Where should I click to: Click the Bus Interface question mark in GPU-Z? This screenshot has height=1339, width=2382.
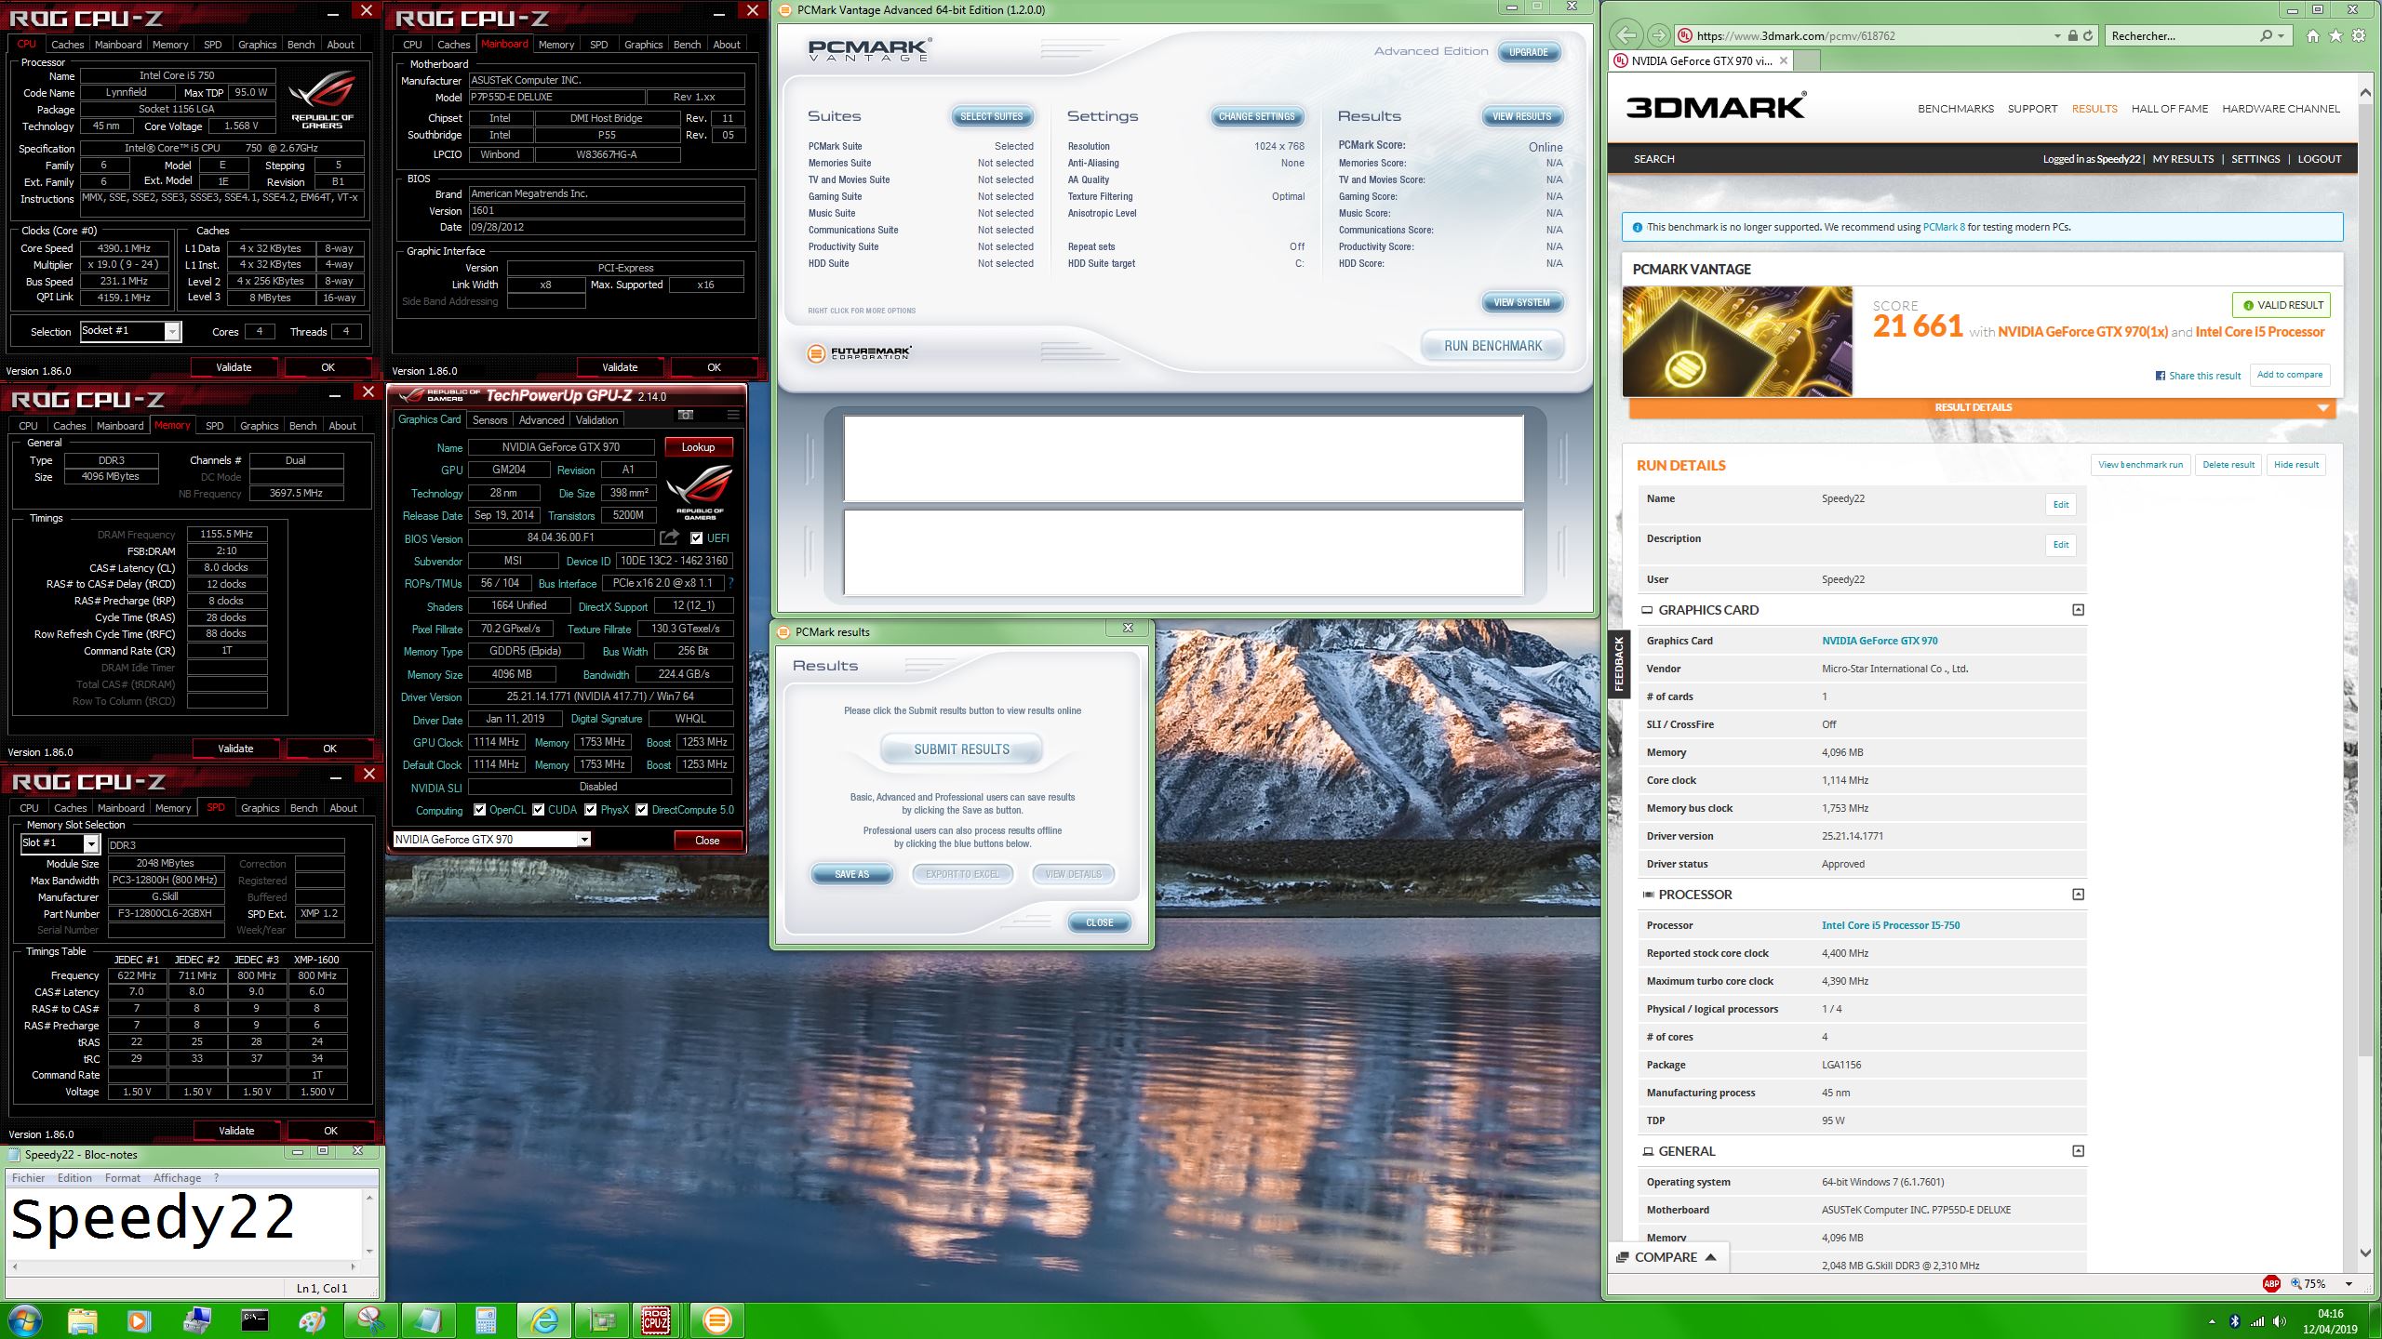[730, 583]
